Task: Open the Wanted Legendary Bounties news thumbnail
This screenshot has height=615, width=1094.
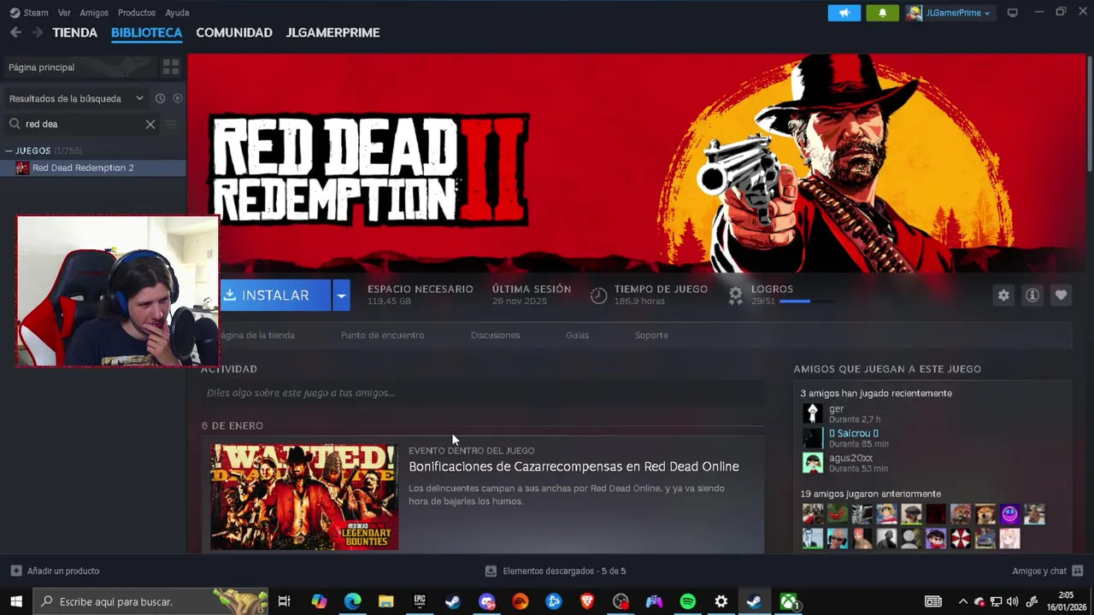Action: (304, 496)
